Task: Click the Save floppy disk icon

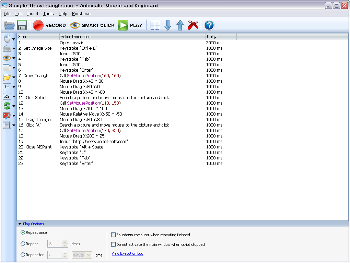Action: (22, 25)
